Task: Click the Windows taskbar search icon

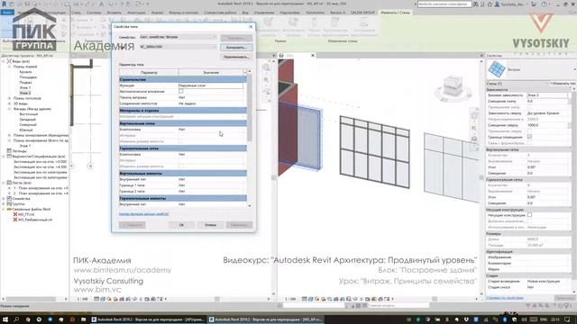Action: (x=16, y=319)
